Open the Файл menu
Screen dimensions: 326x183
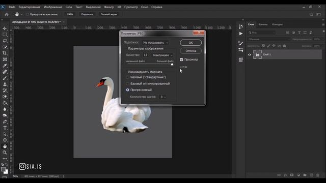click(x=12, y=7)
